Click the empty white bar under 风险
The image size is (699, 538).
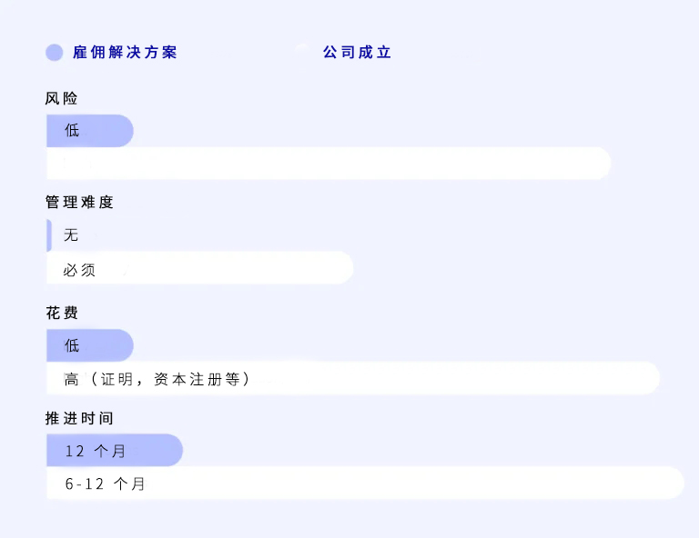click(x=328, y=164)
